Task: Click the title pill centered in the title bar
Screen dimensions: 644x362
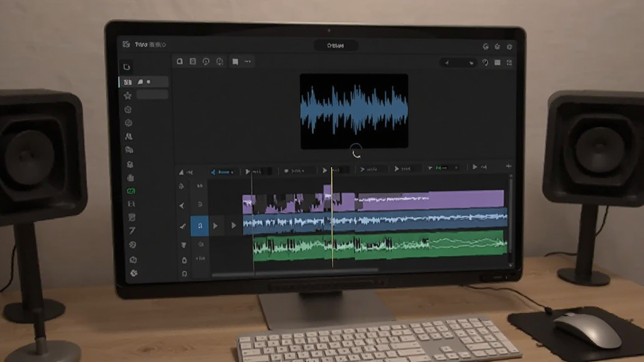Action: pyautogui.click(x=336, y=45)
